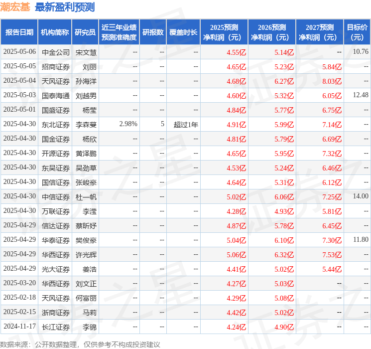
Task: Select the 近三年业绩预测准确度 column header
Action: click(119, 32)
